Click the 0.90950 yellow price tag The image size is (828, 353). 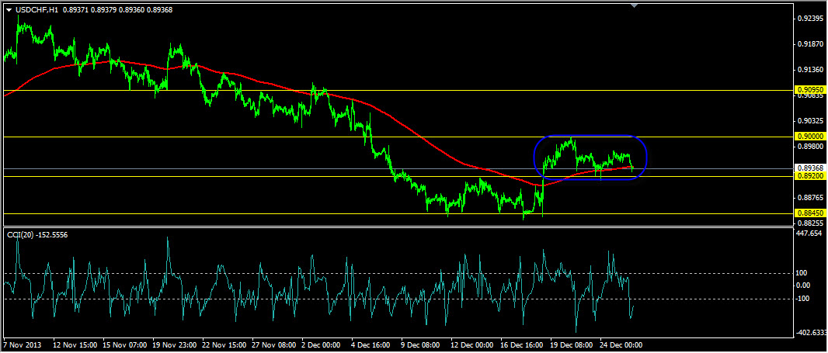[x=809, y=90]
